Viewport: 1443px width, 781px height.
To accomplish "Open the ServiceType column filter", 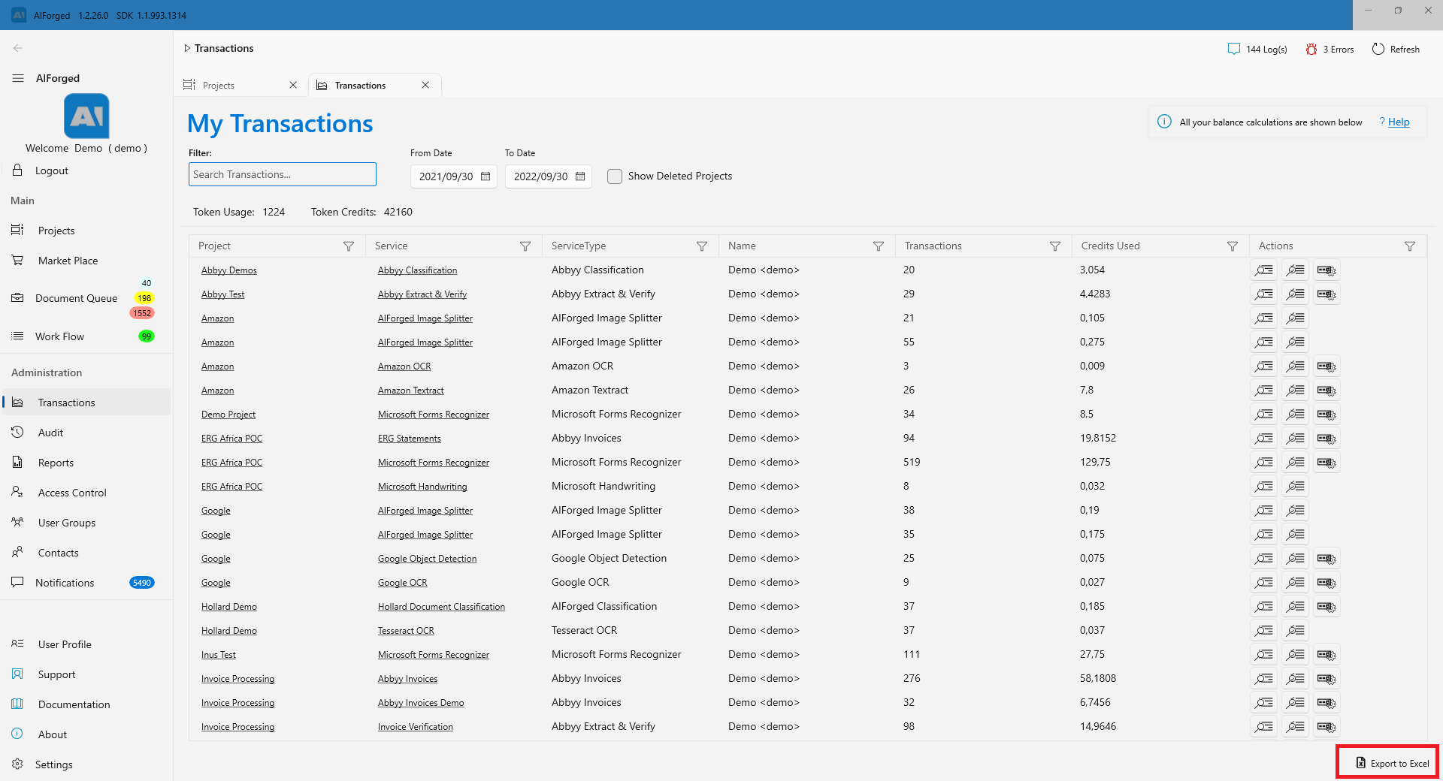I will pyautogui.click(x=702, y=246).
